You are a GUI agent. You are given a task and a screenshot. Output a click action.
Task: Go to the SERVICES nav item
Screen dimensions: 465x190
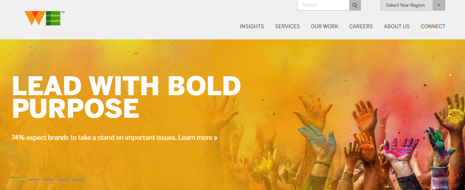click(x=287, y=26)
